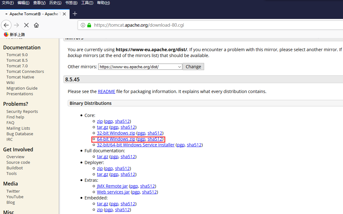Viewport: 343px width, 214px height.
Task: Download the Web services jar
Action: click(113, 192)
